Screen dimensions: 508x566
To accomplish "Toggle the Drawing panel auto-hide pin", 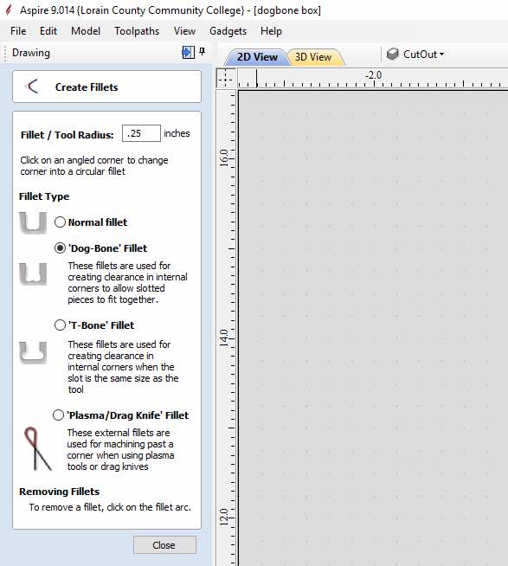I will (203, 52).
